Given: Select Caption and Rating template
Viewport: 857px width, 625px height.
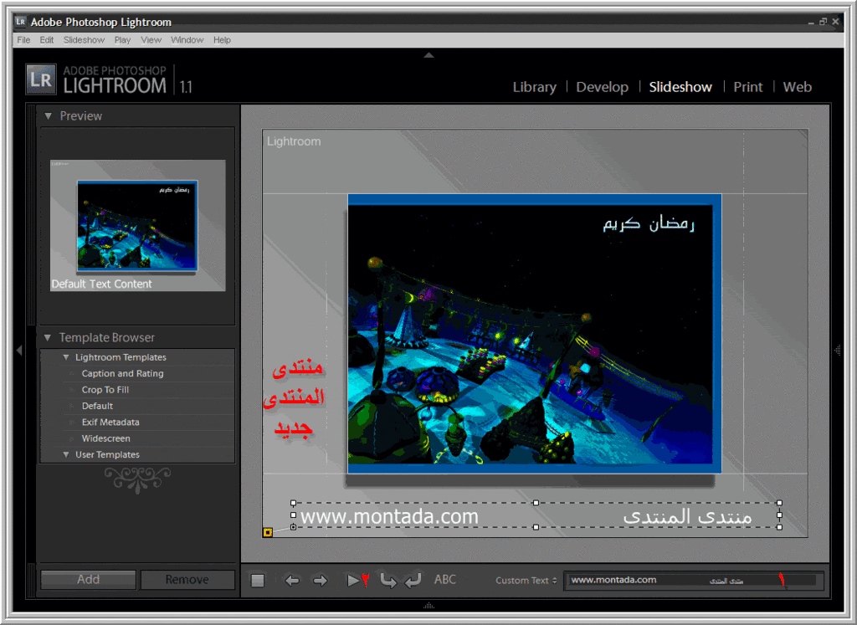Looking at the screenshot, I should pyautogui.click(x=122, y=374).
